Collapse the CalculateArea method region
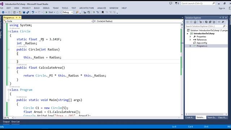Screen dimensions: 231x130 [x=9, y=68]
